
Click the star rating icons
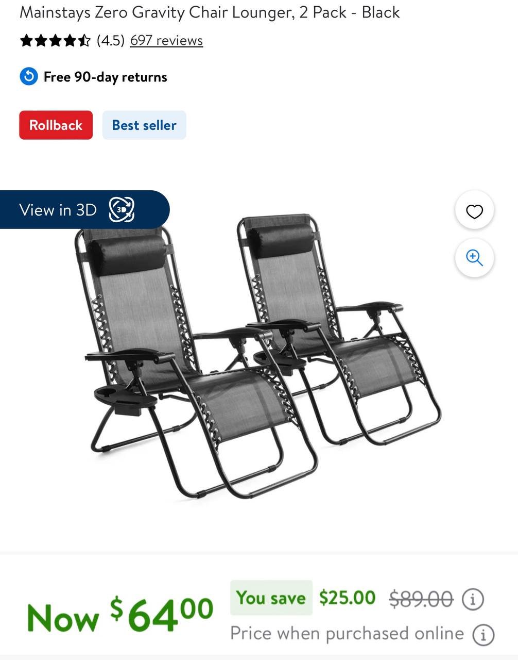56,40
